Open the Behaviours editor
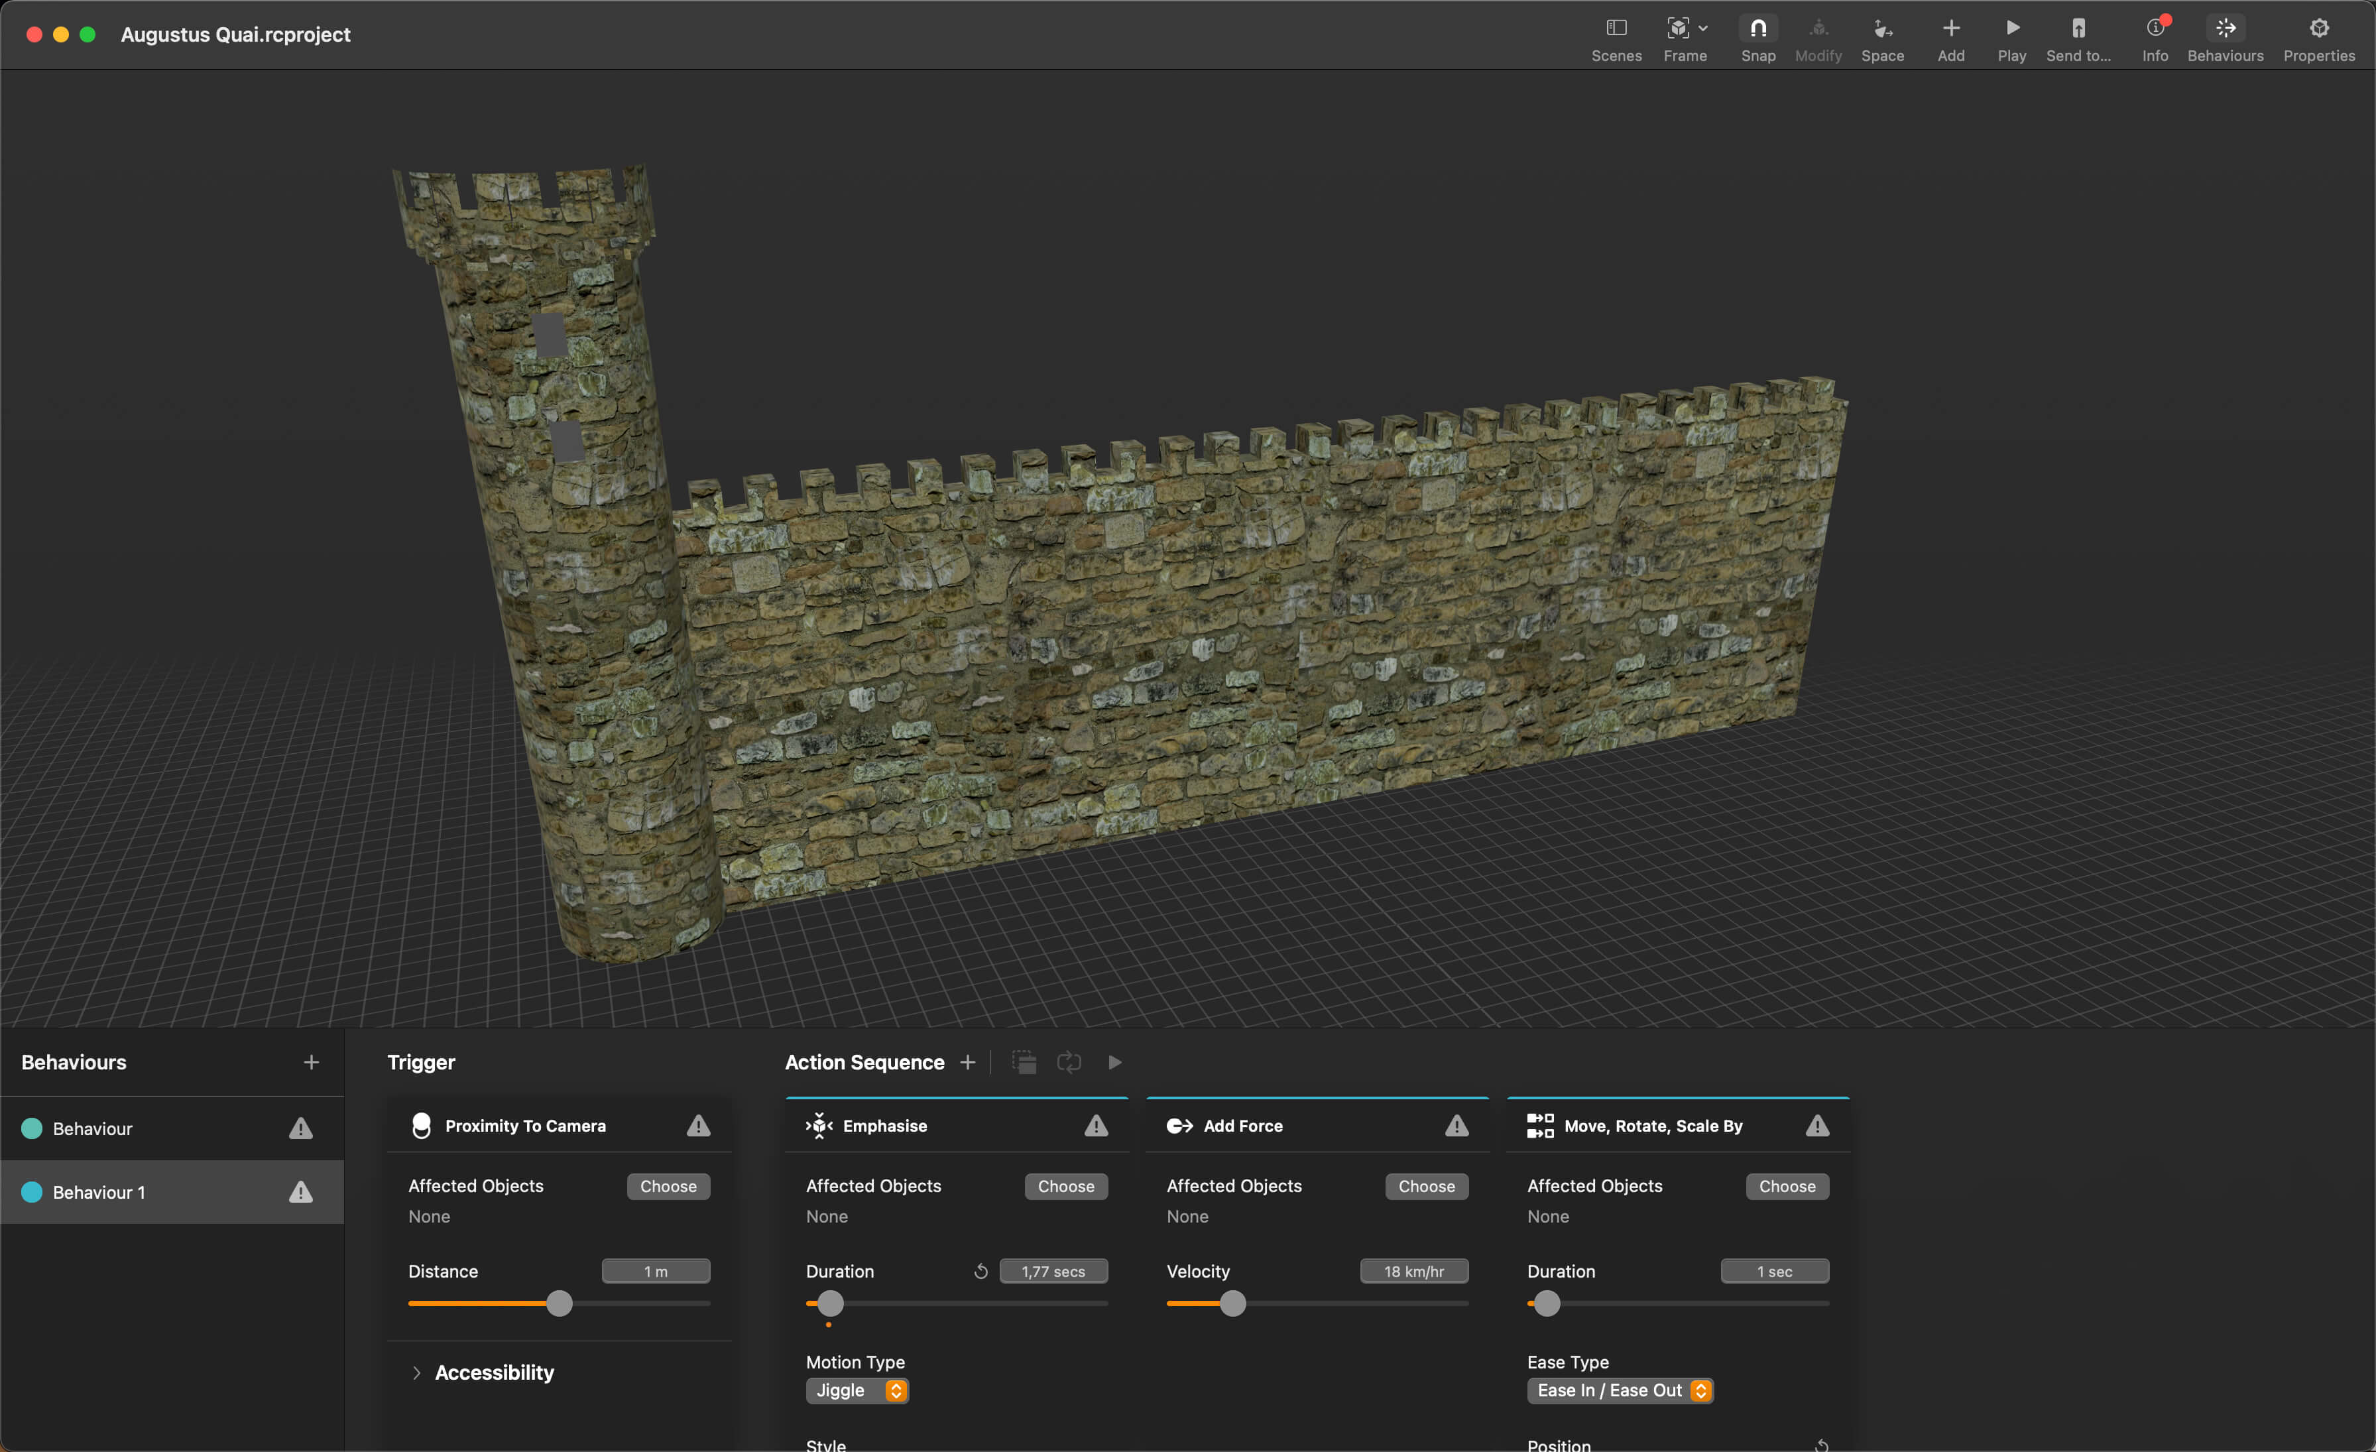2376x1452 pixels. tap(2226, 36)
